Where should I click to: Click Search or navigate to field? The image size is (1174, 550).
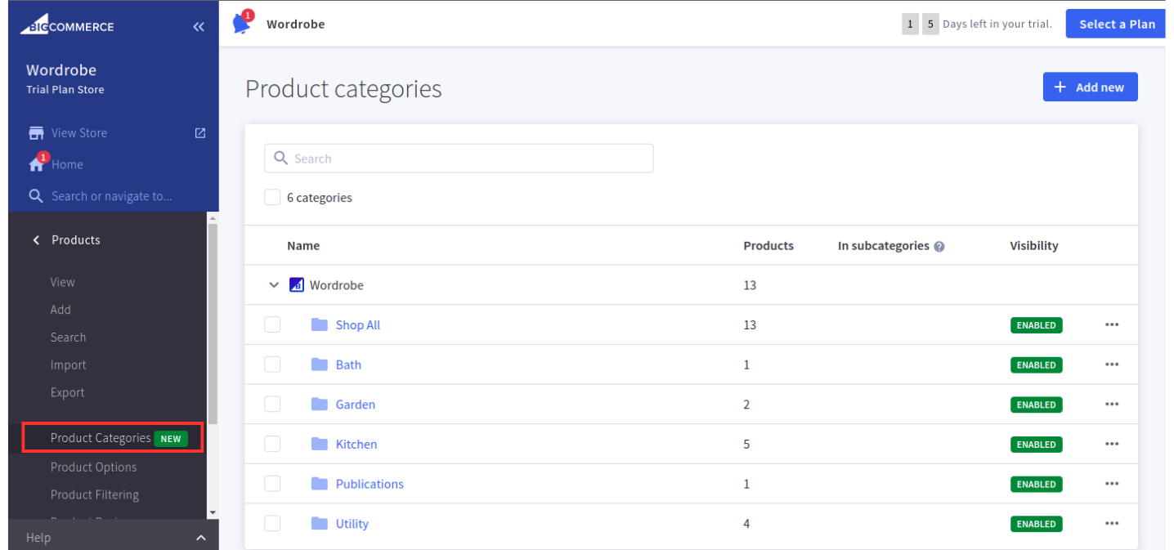(112, 196)
